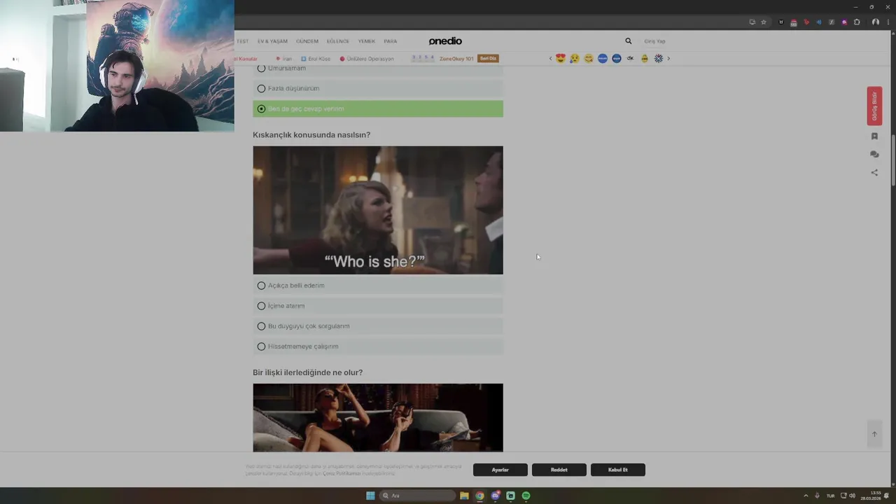Click the Windows taskbar search box
This screenshot has height=504, width=896.
[x=417, y=496]
